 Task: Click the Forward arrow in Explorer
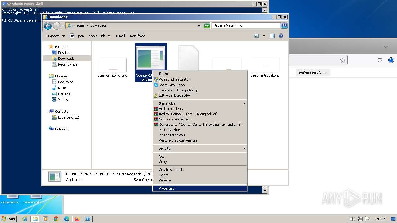coord(56,26)
